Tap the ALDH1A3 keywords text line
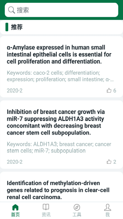The width and height of the screenshot is (123, 219). pos(59,147)
